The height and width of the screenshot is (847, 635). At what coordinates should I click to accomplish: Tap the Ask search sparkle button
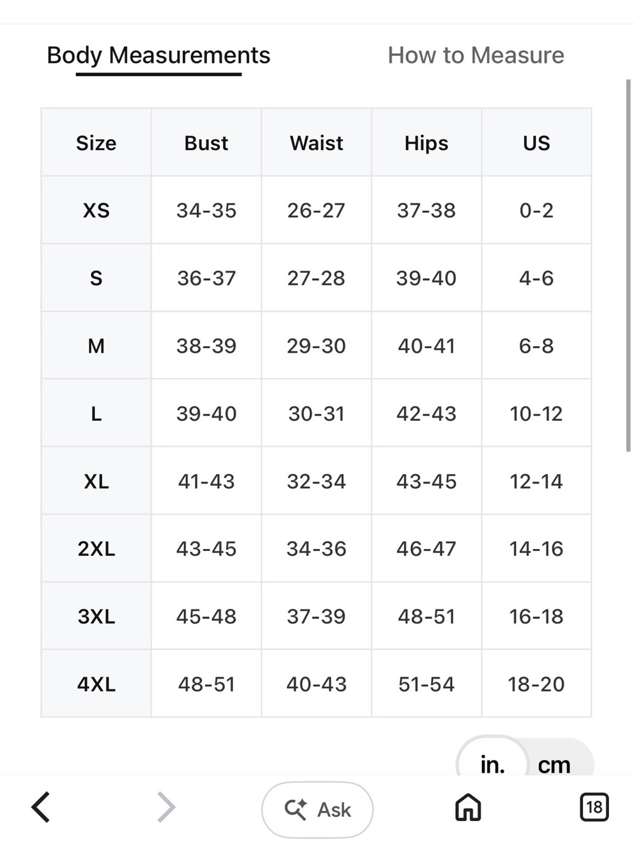click(317, 810)
